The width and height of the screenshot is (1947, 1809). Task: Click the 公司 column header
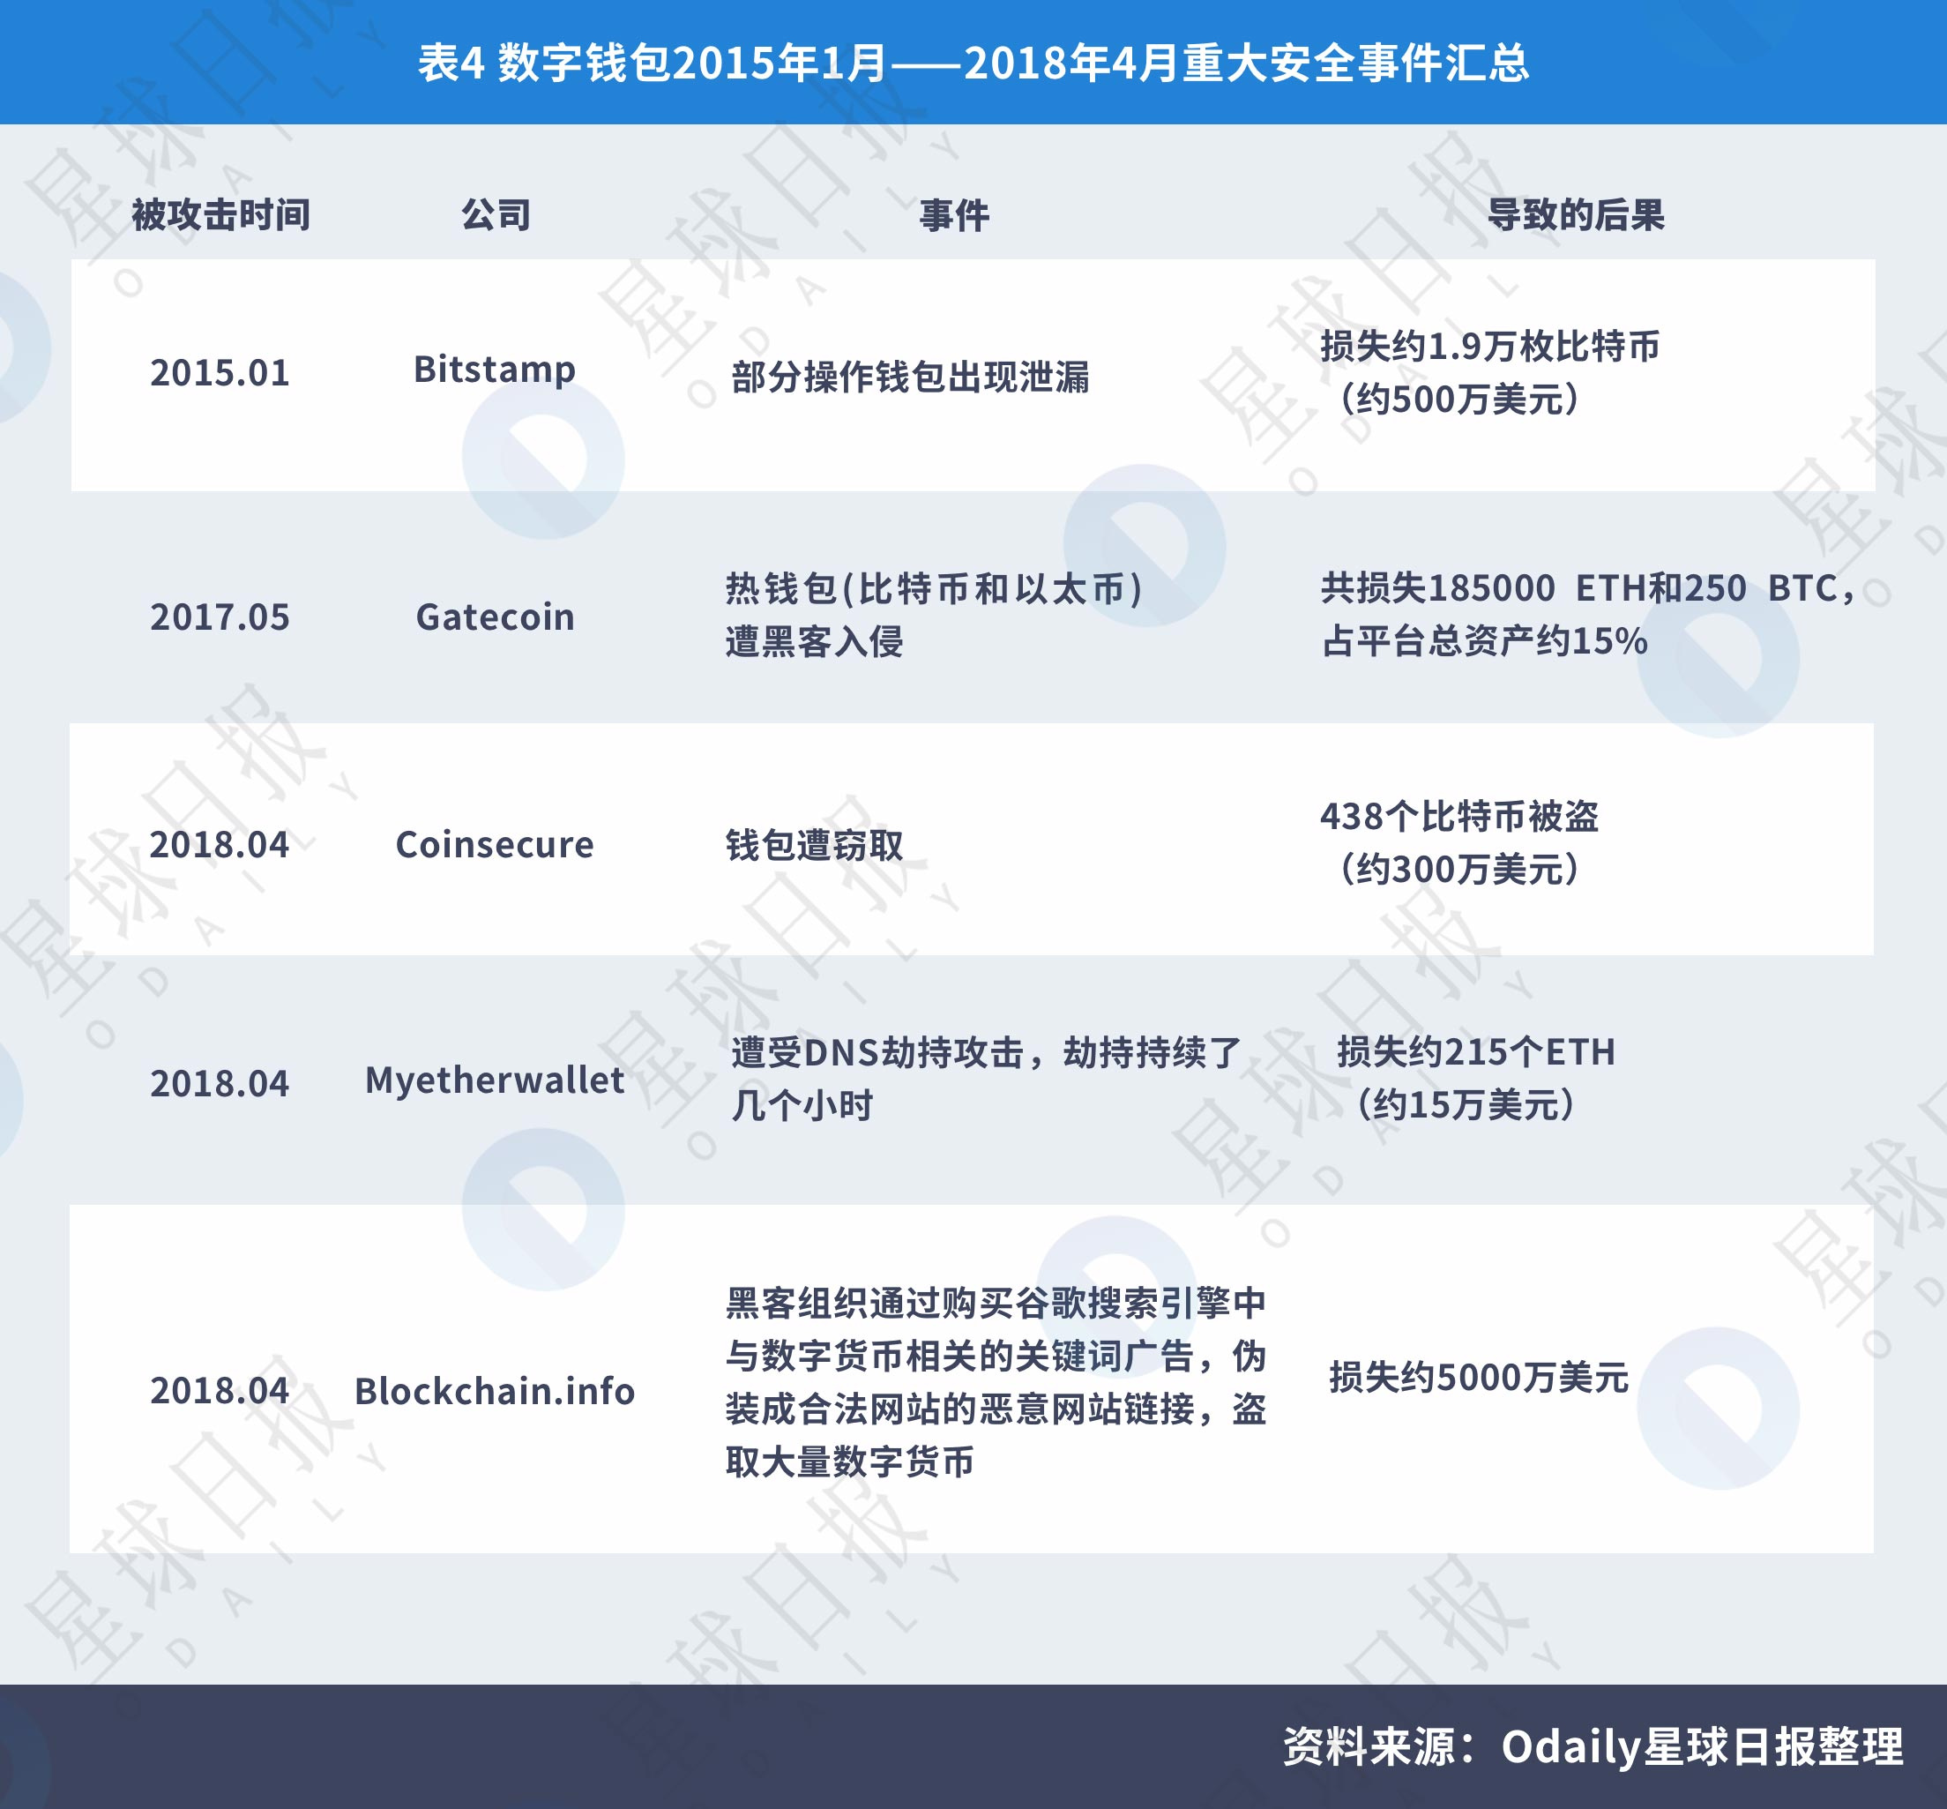tap(496, 214)
